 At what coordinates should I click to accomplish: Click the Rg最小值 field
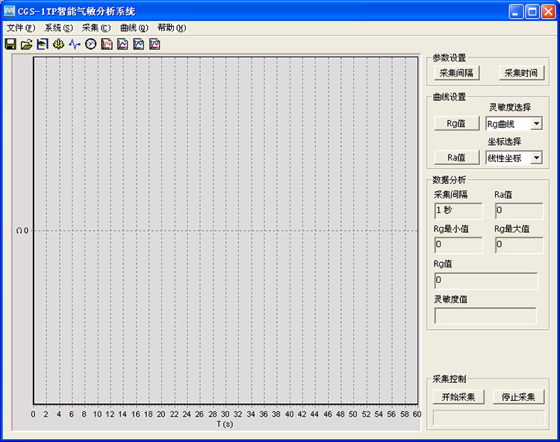click(458, 245)
